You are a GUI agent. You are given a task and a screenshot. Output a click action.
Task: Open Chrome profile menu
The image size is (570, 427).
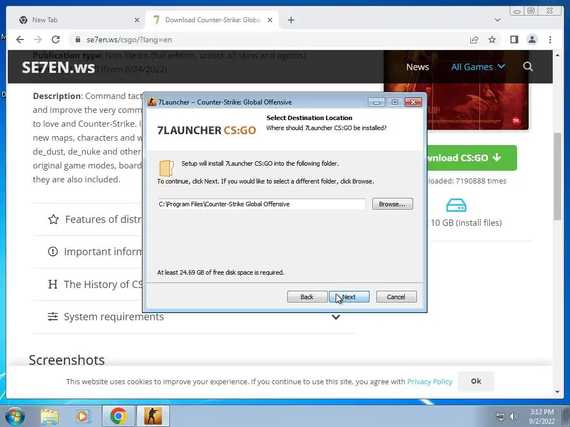click(x=532, y=39)
